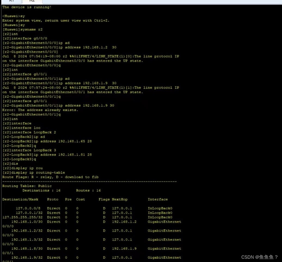
Task: Switch to the R1 terminal tab
Action: [11, 1]
